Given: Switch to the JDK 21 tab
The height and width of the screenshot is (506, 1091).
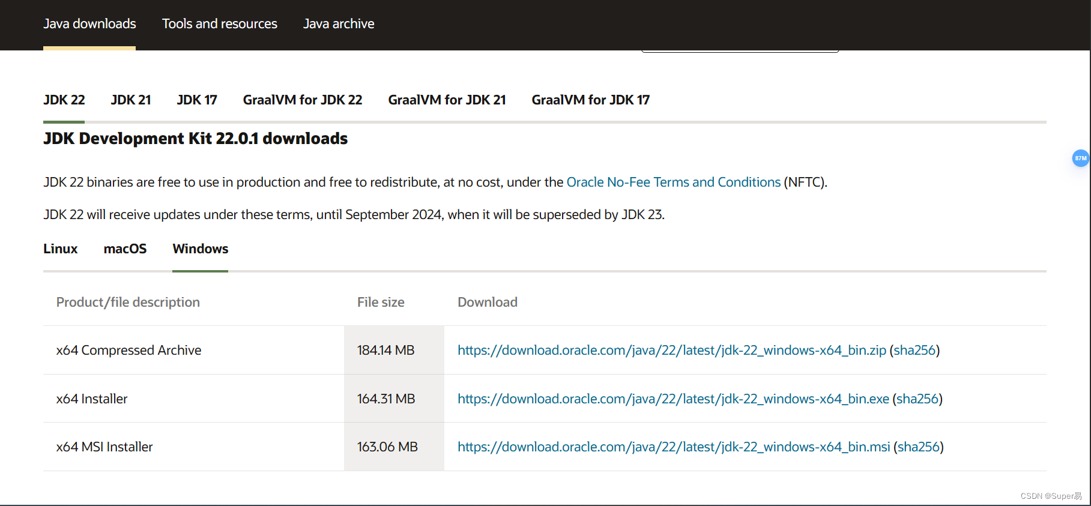Looking at the screenshot, I should point(131,100).
